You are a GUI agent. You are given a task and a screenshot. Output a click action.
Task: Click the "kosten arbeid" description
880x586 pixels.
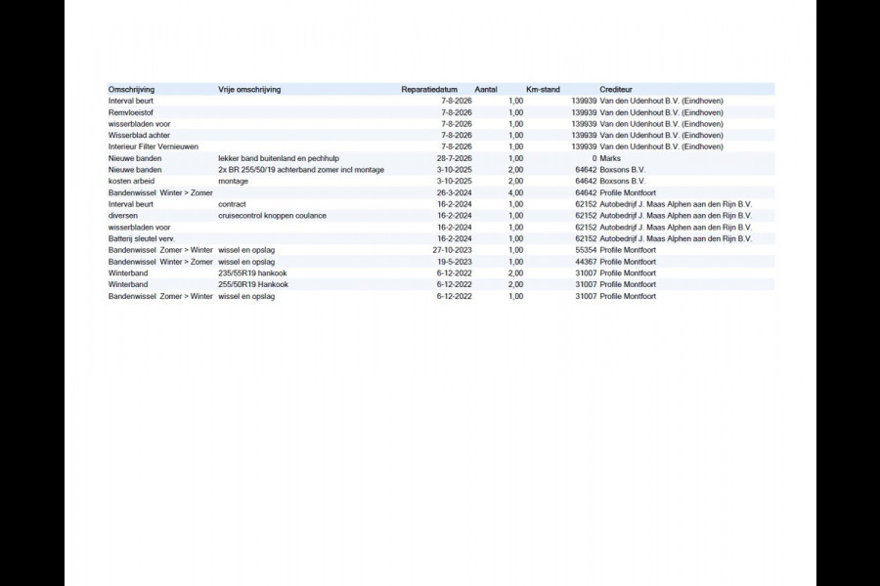131,181
